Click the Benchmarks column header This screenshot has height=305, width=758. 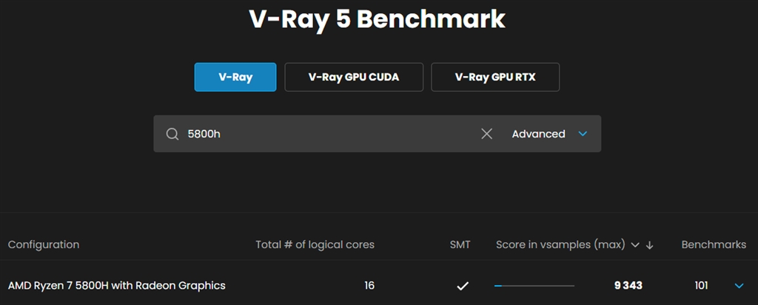[714, 244]
